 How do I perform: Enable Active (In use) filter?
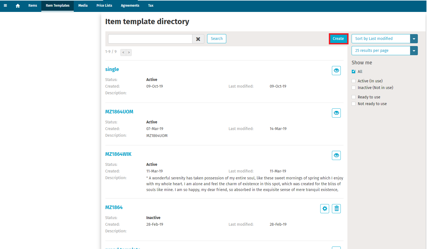354,81
